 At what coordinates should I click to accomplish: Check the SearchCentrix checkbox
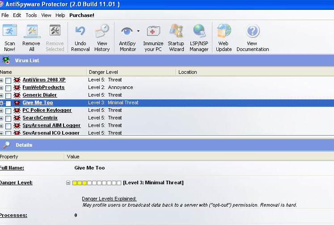(x=8, y=119)
